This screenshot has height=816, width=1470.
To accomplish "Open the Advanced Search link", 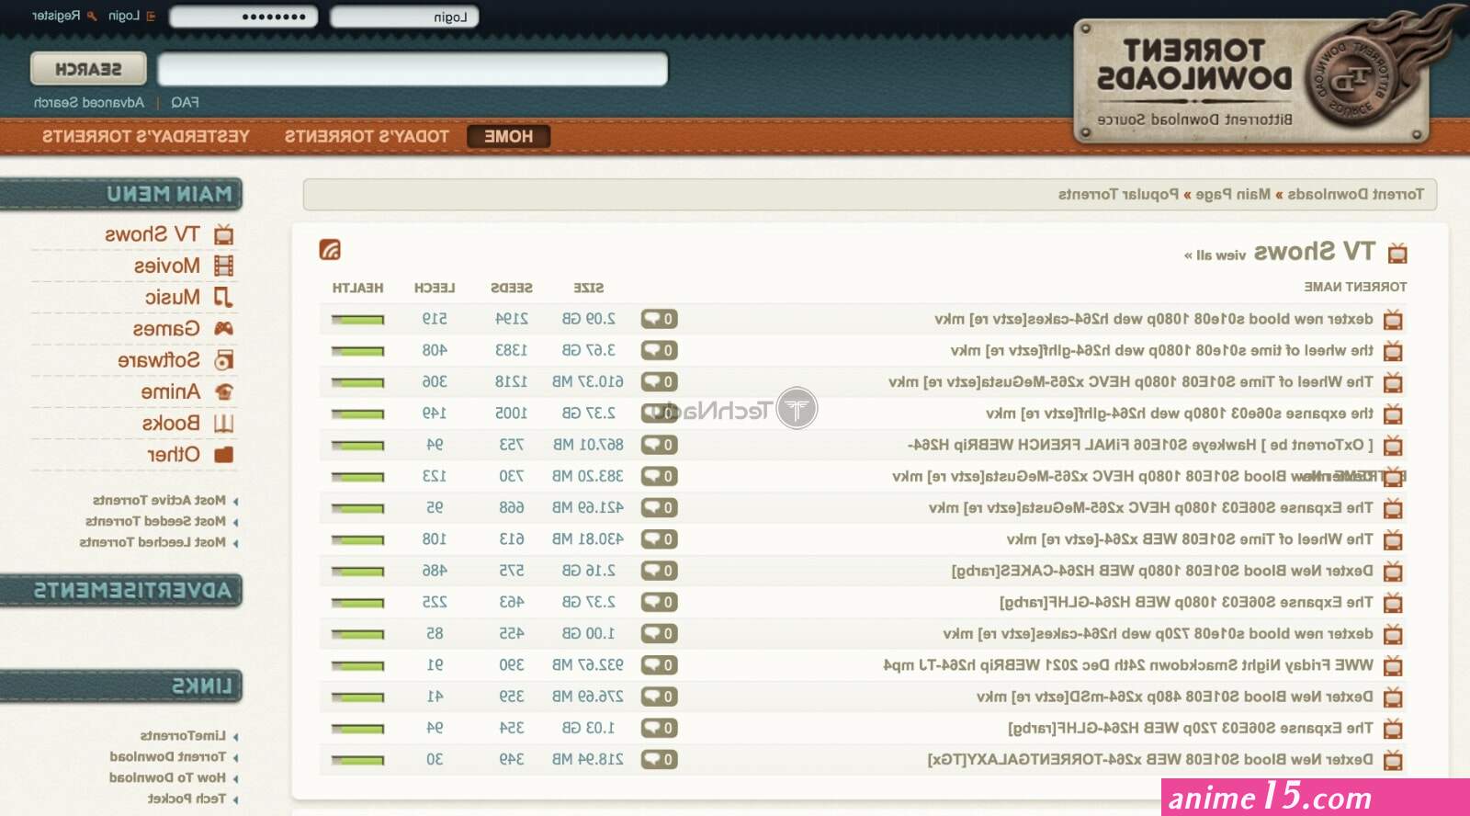I will [89, 102].
